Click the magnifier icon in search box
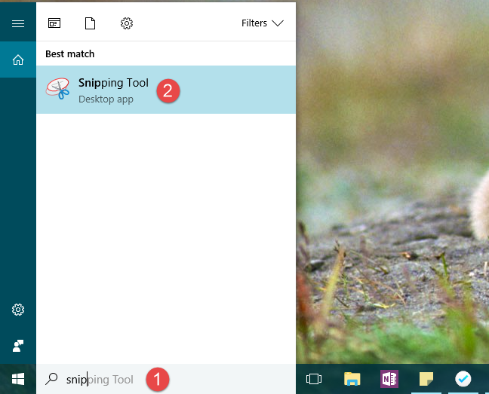Screen dimensions: 489x394 (x=51, y=380)
